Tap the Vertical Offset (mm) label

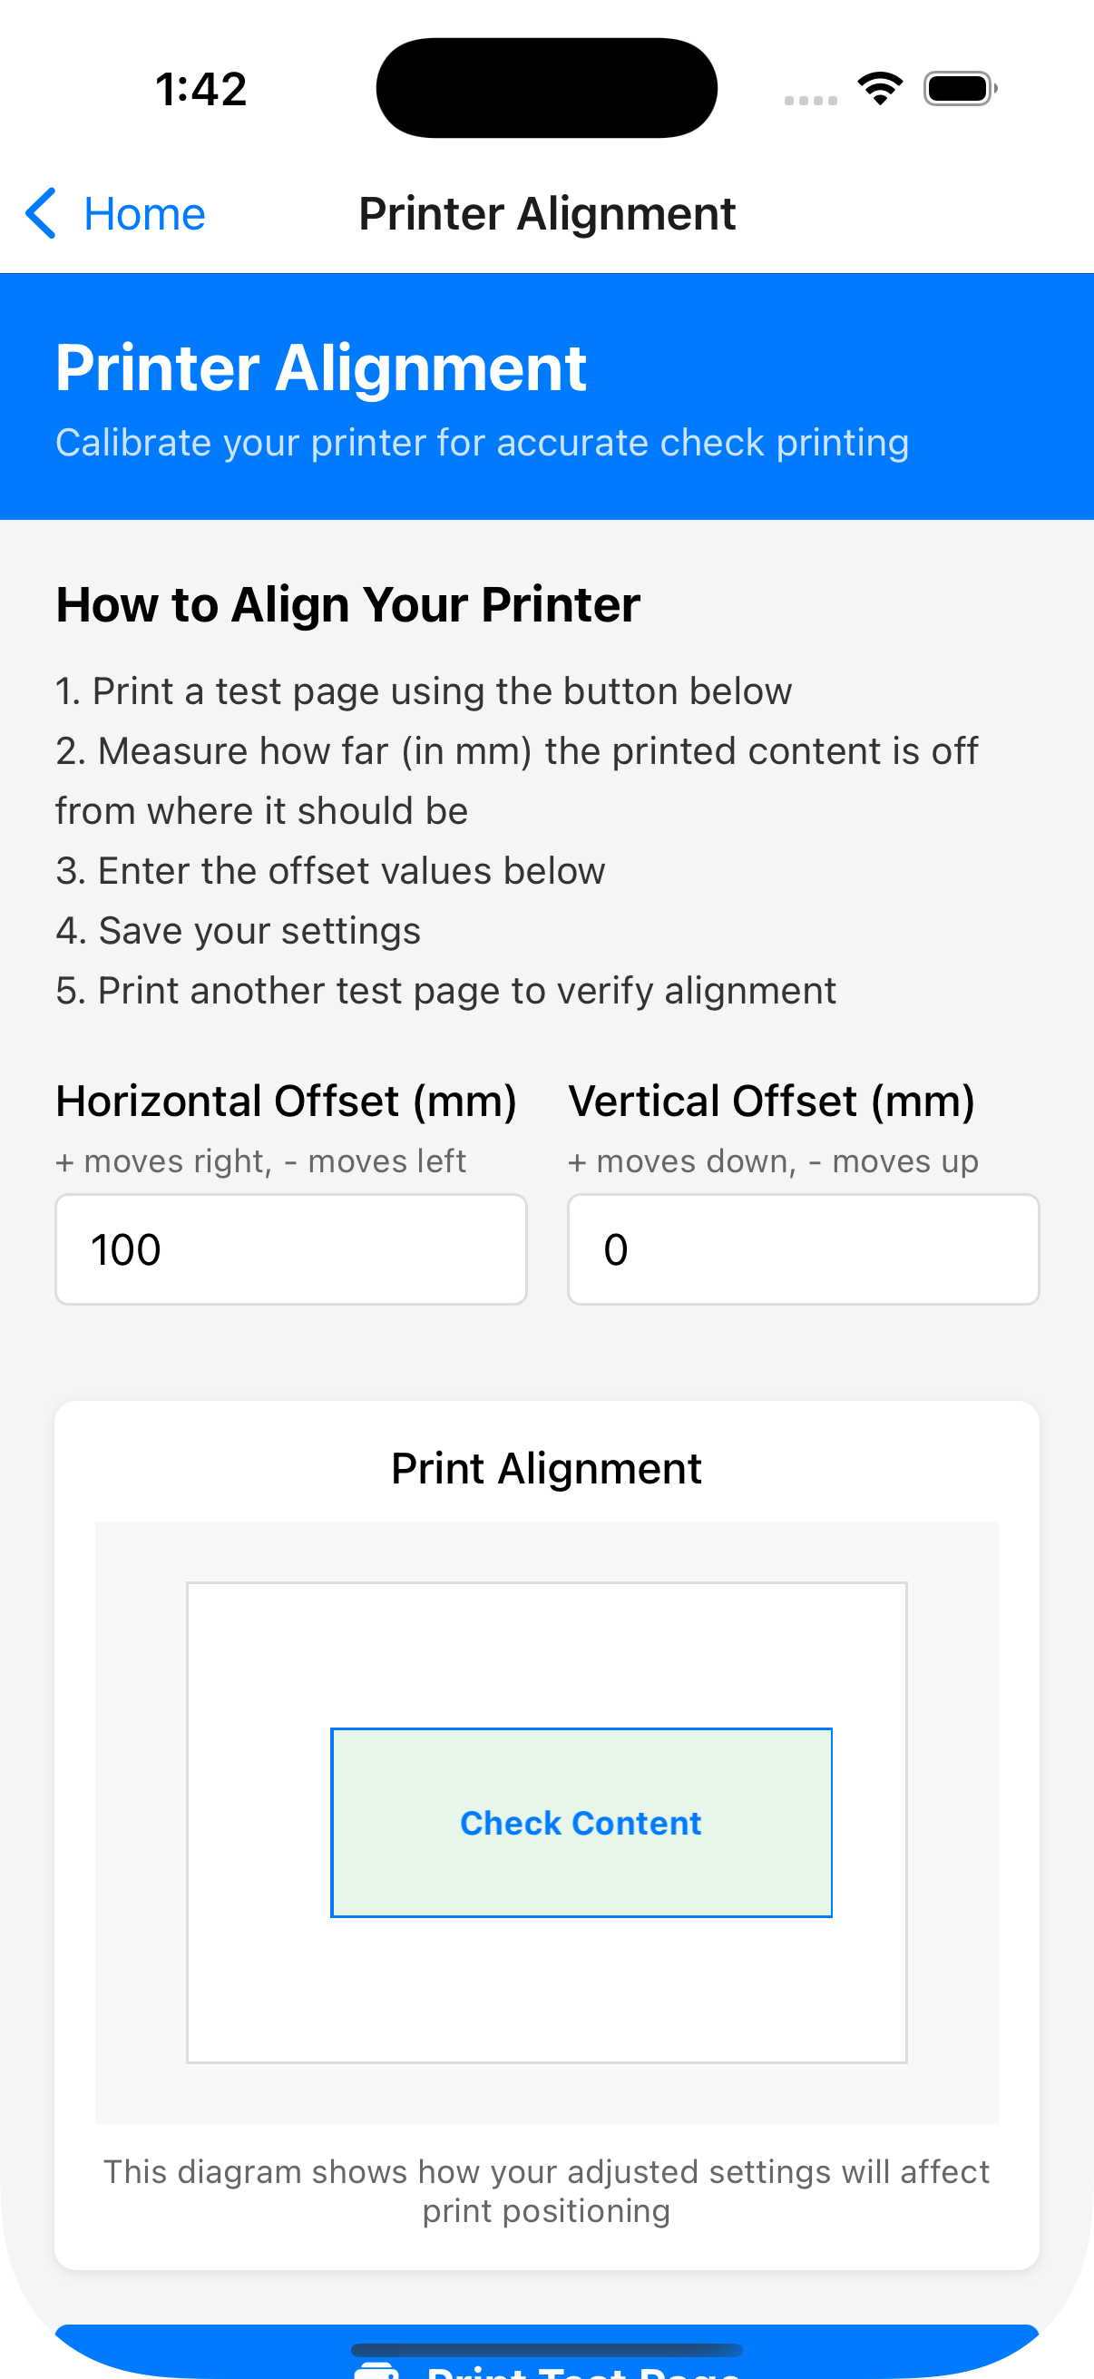(x=771, y=1101)
